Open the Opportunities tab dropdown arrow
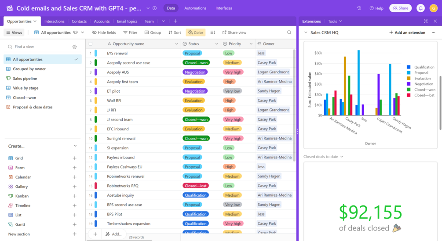This screenshot has height=241, width=442. pos(35,21)
